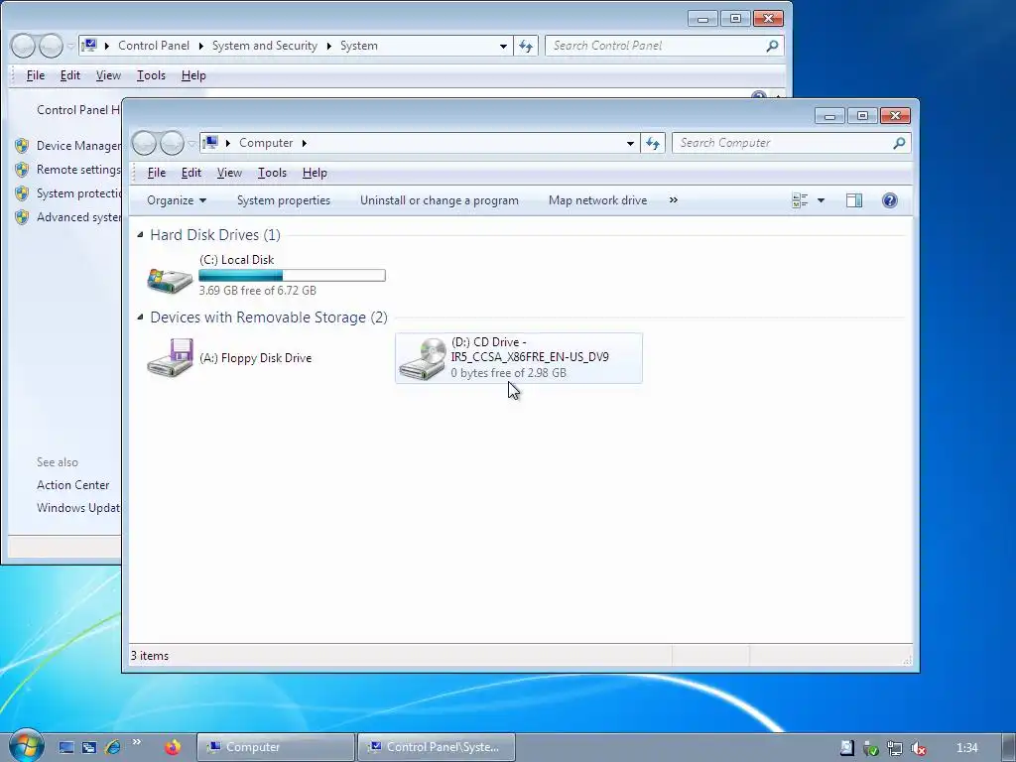Refresh the Control Panel address bar
This screenshot has width=1016, height=762.
(x=526, y=46)
